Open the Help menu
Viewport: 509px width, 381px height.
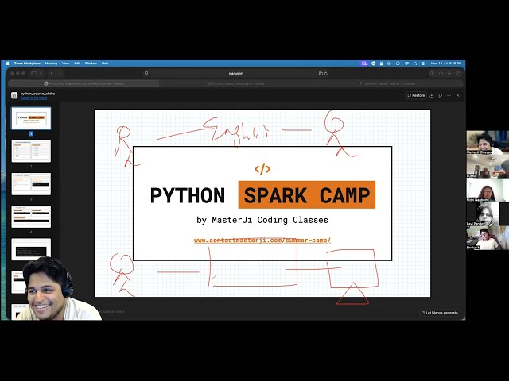coord(105,63)
